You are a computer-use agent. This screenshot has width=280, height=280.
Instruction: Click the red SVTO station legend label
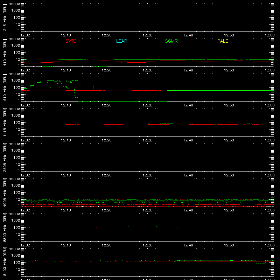click(x=71, y=41)
